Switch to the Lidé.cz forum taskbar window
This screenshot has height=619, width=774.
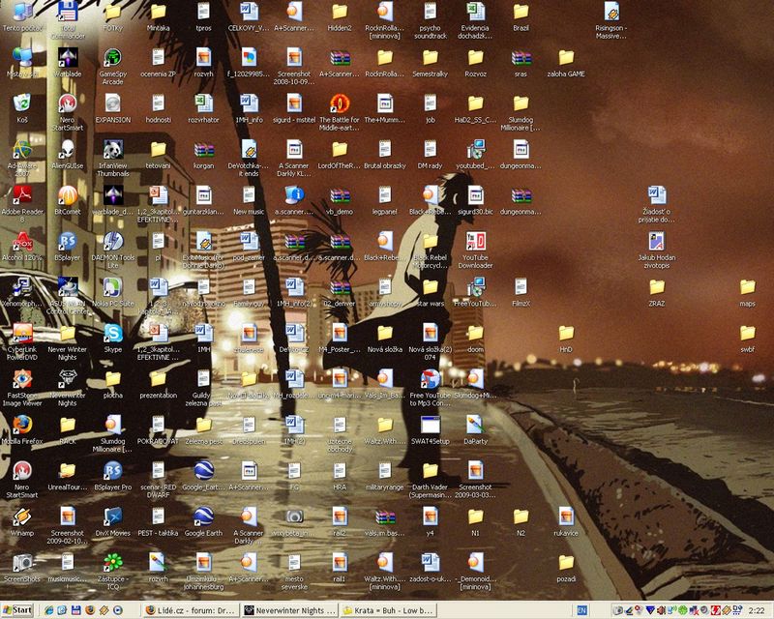tap(189, 610)
